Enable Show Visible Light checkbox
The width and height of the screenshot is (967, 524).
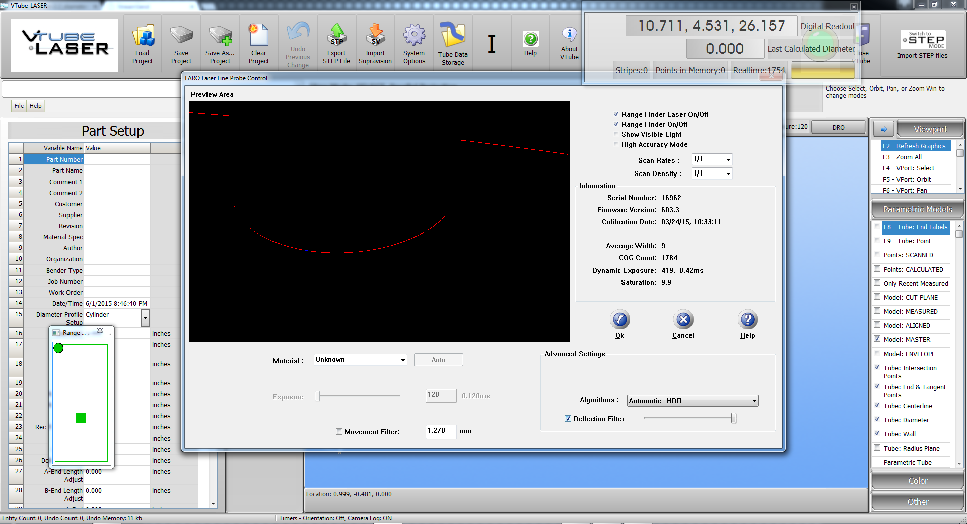[616, 134]
